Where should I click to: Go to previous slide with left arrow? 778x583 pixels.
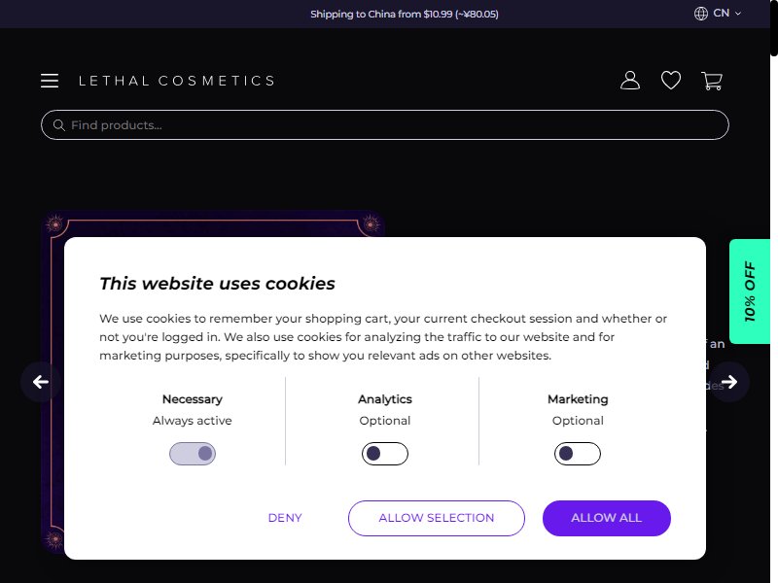tap(41, 381)
